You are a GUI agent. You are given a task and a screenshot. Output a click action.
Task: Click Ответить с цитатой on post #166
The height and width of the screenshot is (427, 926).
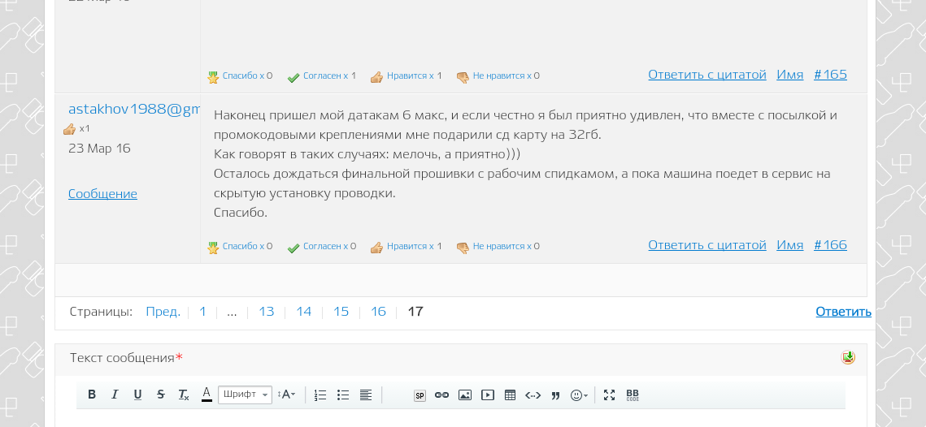pos(706,245)
